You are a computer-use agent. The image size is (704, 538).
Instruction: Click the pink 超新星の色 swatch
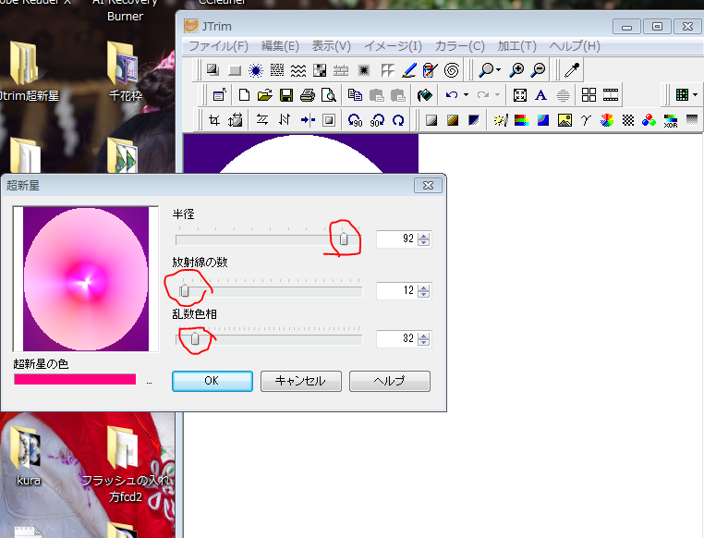pyautogui.click(x=75, y=380)
